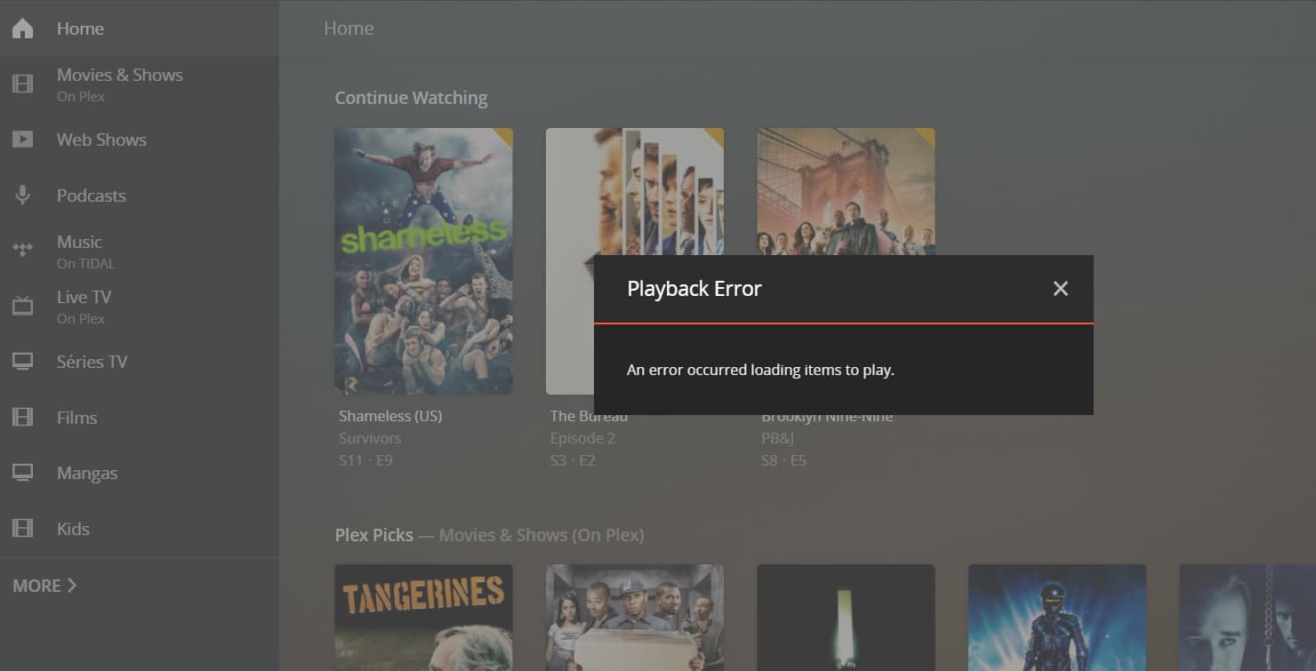1316x671 pixels.
Task: Click the Kids film-strip icon
Action: click(22, 529)
